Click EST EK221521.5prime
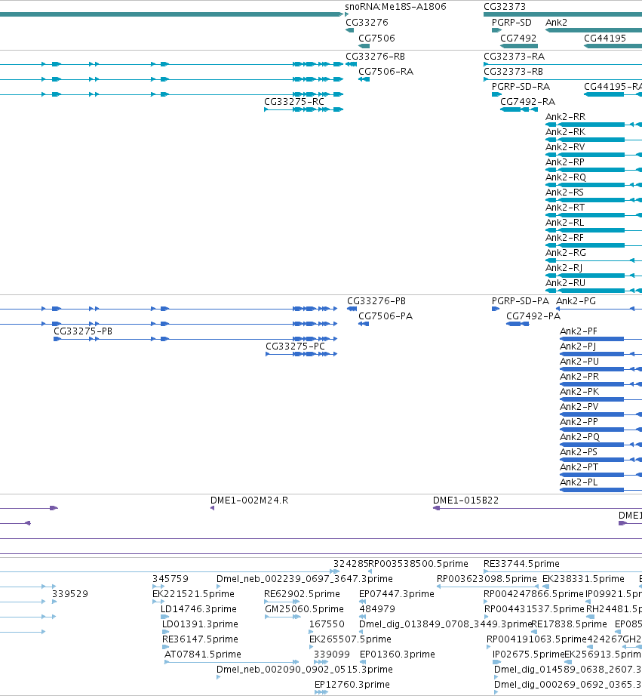This screenshot has height=696, width=642. click(x=193, y=594)
